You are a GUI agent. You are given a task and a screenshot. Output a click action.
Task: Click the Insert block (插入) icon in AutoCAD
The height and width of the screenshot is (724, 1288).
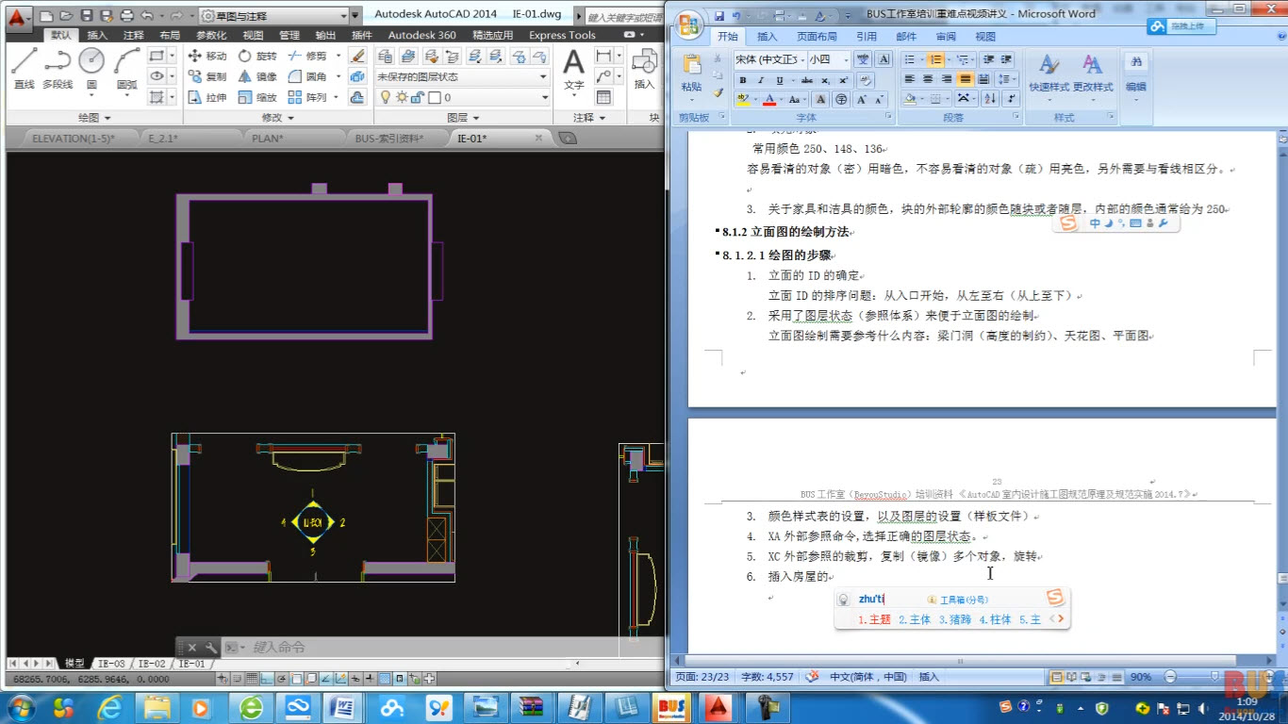(x=644, y=70)
